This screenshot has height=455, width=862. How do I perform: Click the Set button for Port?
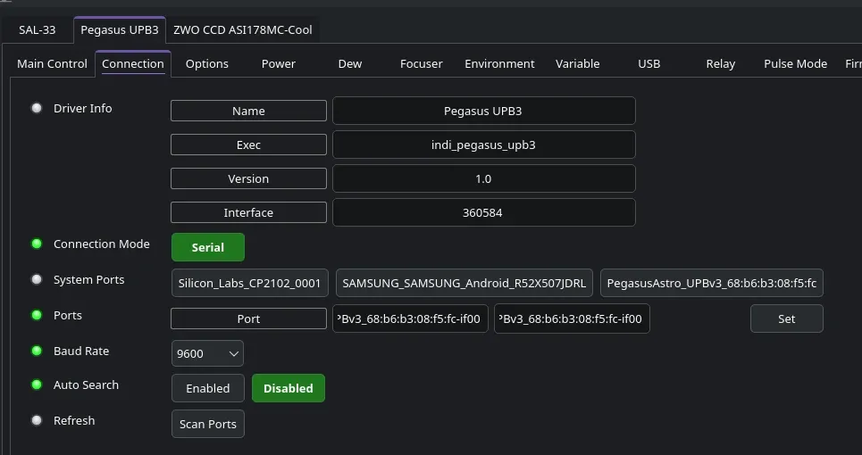[x=787, y=318]
